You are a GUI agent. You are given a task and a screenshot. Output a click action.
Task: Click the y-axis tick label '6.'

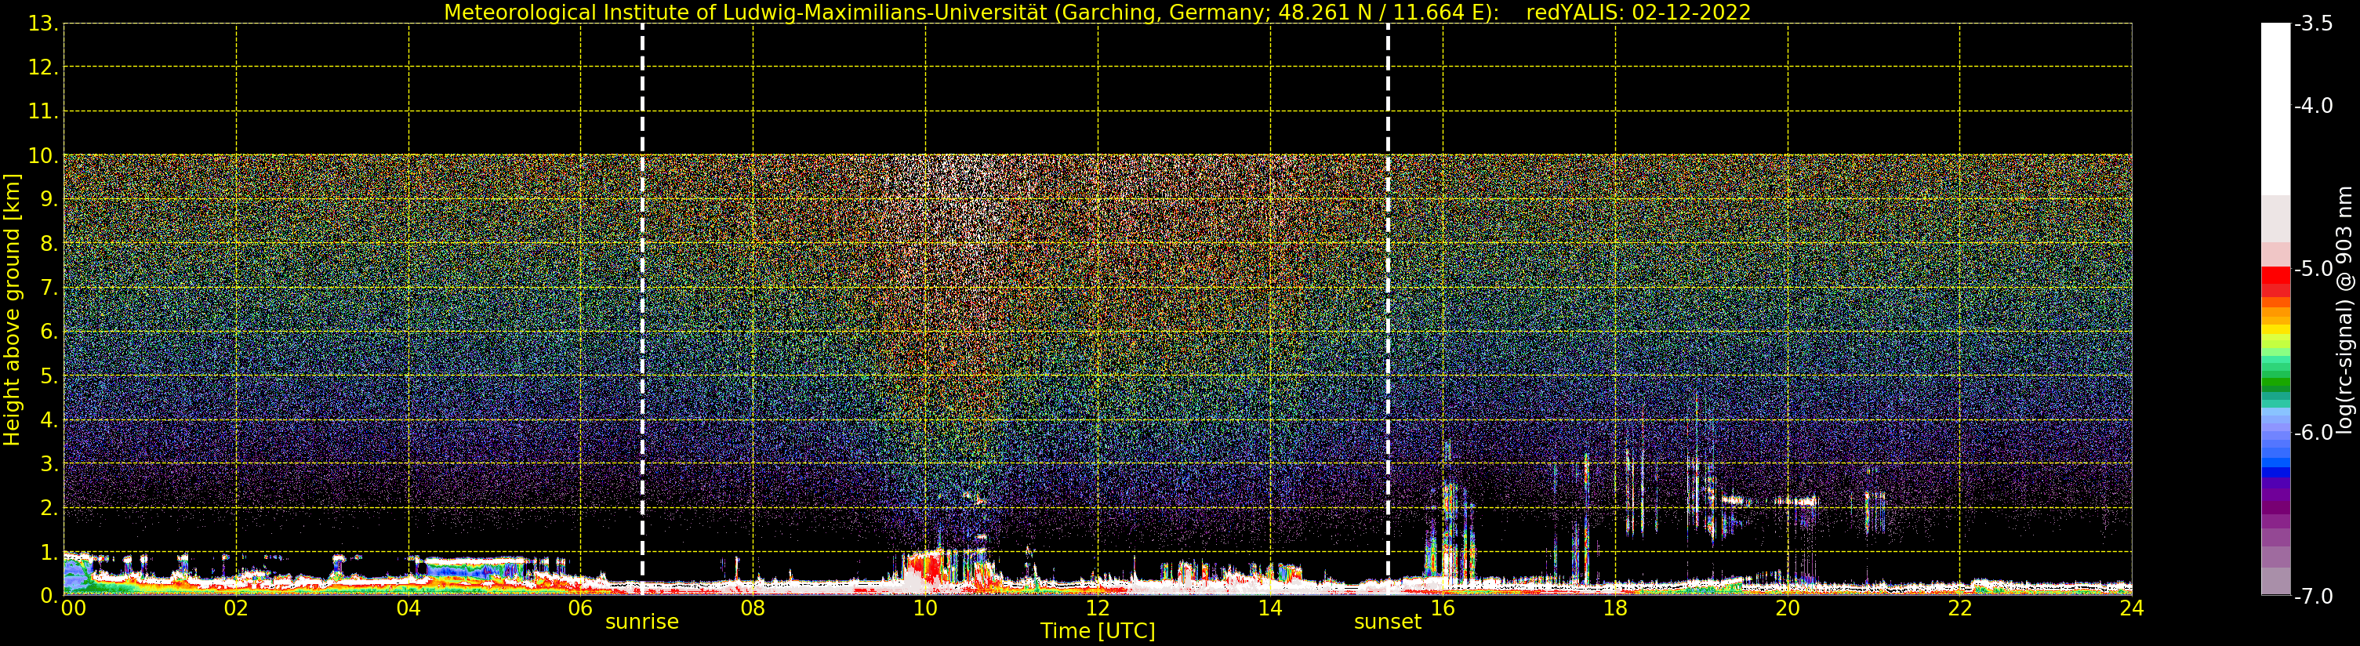pyautogui.click(x=49, y=332)
